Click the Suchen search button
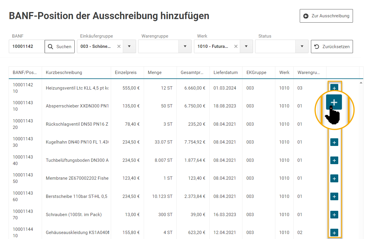The height and width of the screenshot is (239, 365). click(x=60, y=46)
